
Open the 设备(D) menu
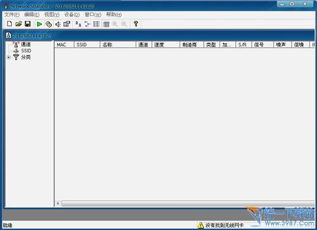[x=72, y=15]
